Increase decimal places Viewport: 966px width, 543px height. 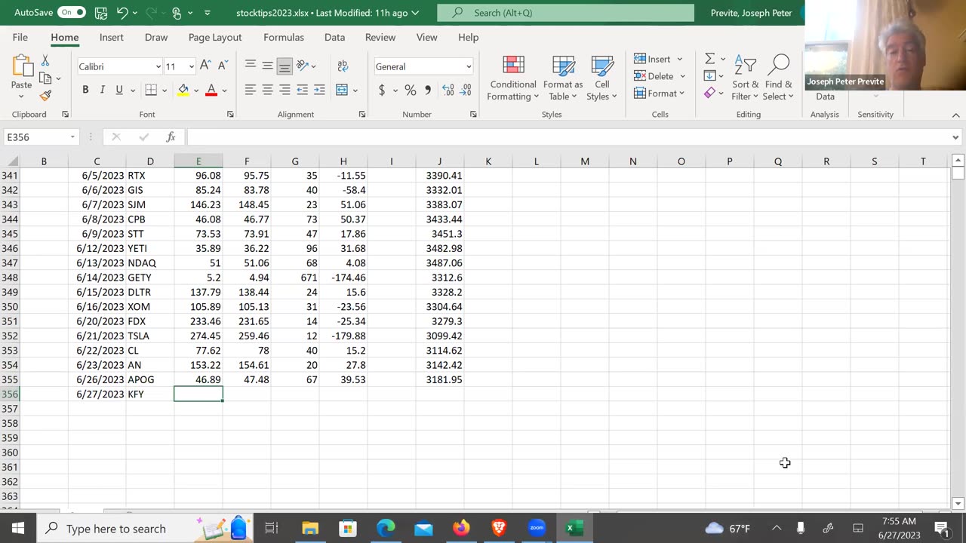point(448,90)
